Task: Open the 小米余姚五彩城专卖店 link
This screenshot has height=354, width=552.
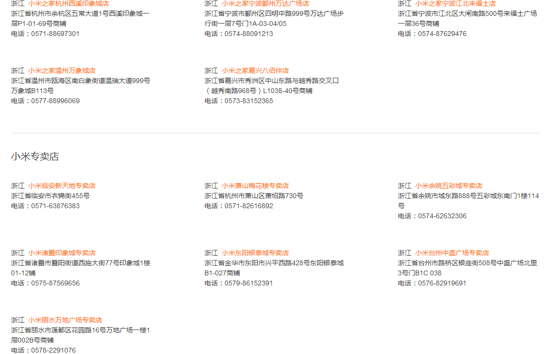Action: coord(448,186)
